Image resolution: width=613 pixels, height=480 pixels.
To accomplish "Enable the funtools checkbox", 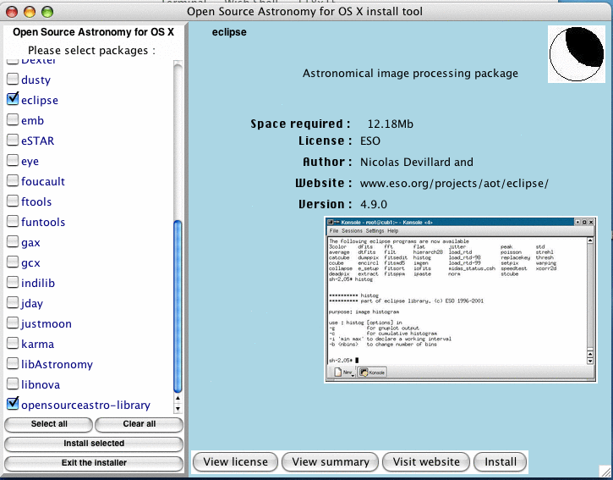I will click(13, 222).
